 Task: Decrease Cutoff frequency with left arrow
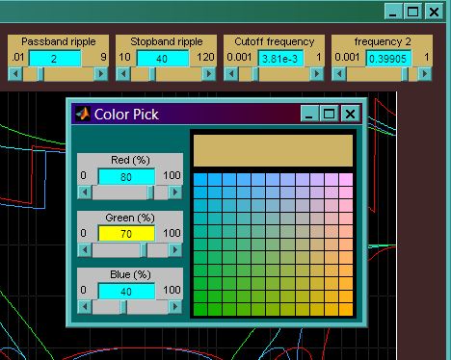pyautogui.click(x=231, y=74)
